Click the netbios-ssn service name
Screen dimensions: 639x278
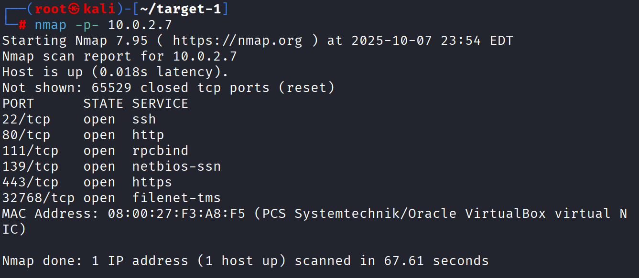coord(176,166)
